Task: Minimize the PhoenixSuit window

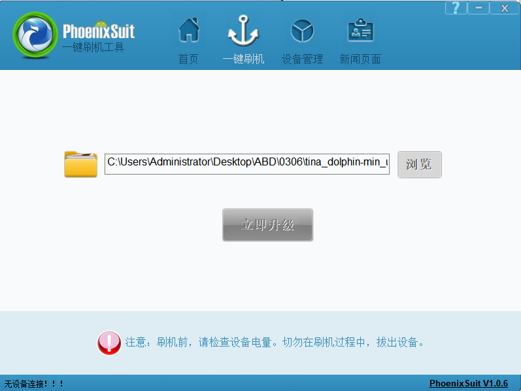Action: pos(479,8)
